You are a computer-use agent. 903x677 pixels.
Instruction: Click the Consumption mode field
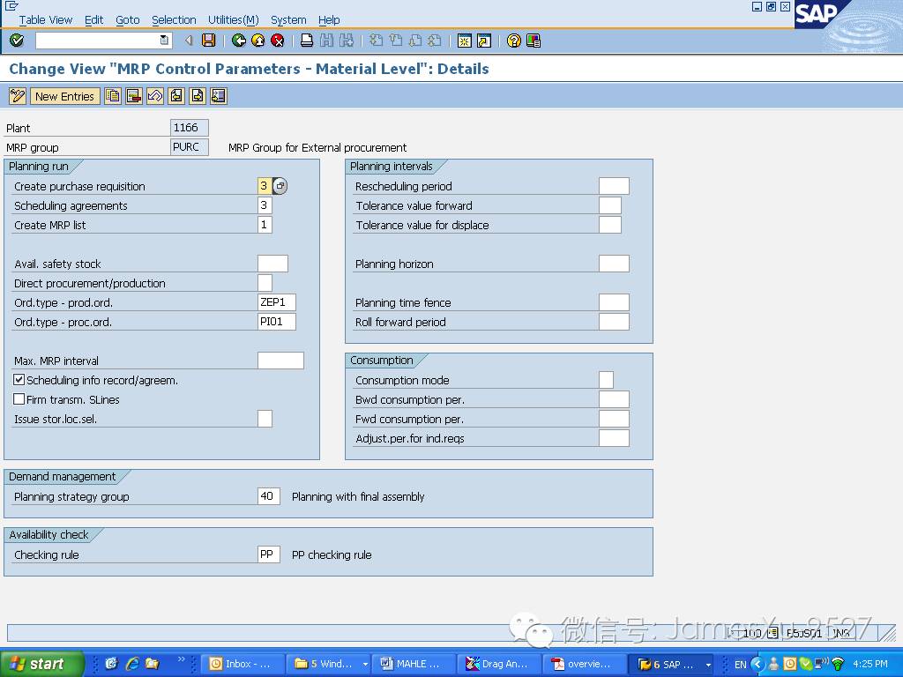(x=607, y=380)
